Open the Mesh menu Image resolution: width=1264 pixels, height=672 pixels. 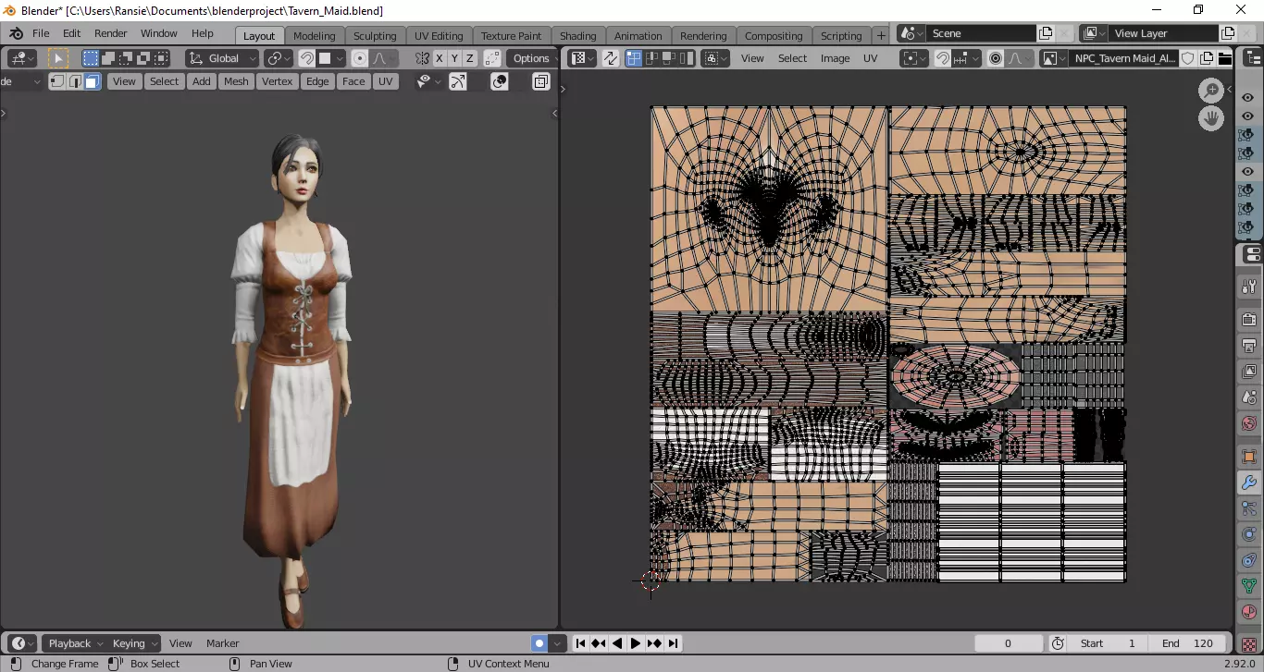236,81
